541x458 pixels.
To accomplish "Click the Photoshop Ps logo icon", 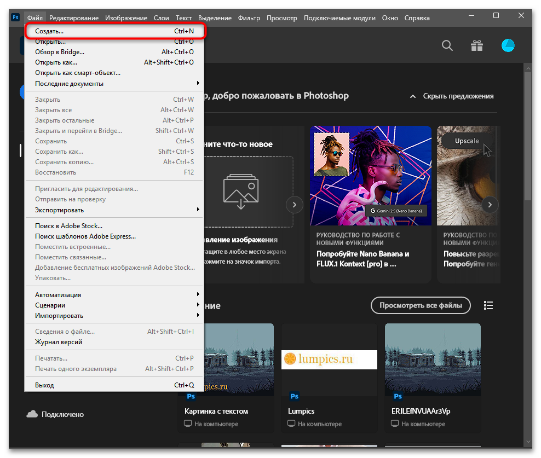I will pyautogui.click(x=15, y=18).
